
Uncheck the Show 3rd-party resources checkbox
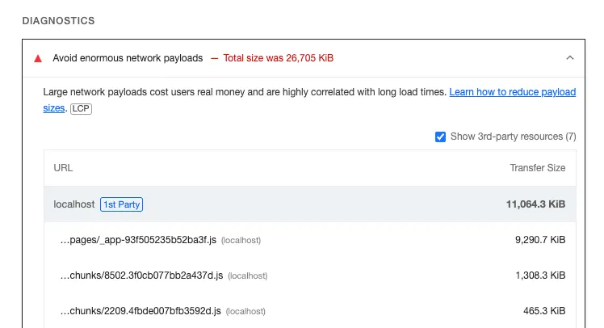click(440, 137)
